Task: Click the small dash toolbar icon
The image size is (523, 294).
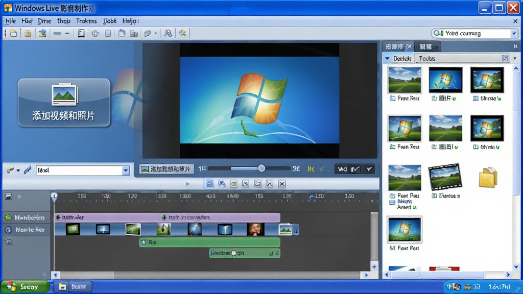Action: coord(67,33)
